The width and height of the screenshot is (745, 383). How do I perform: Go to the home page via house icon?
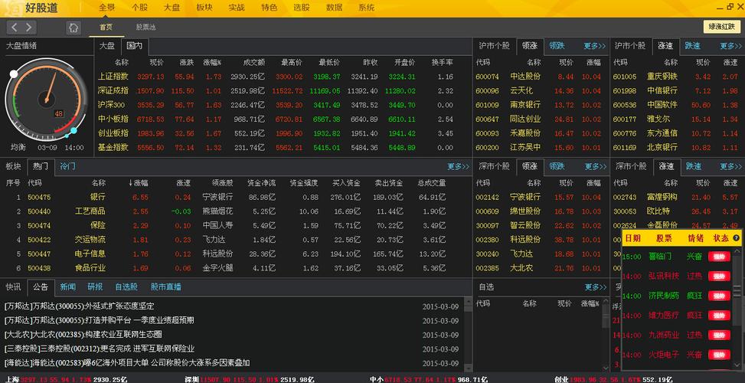[x=74, y=28]
